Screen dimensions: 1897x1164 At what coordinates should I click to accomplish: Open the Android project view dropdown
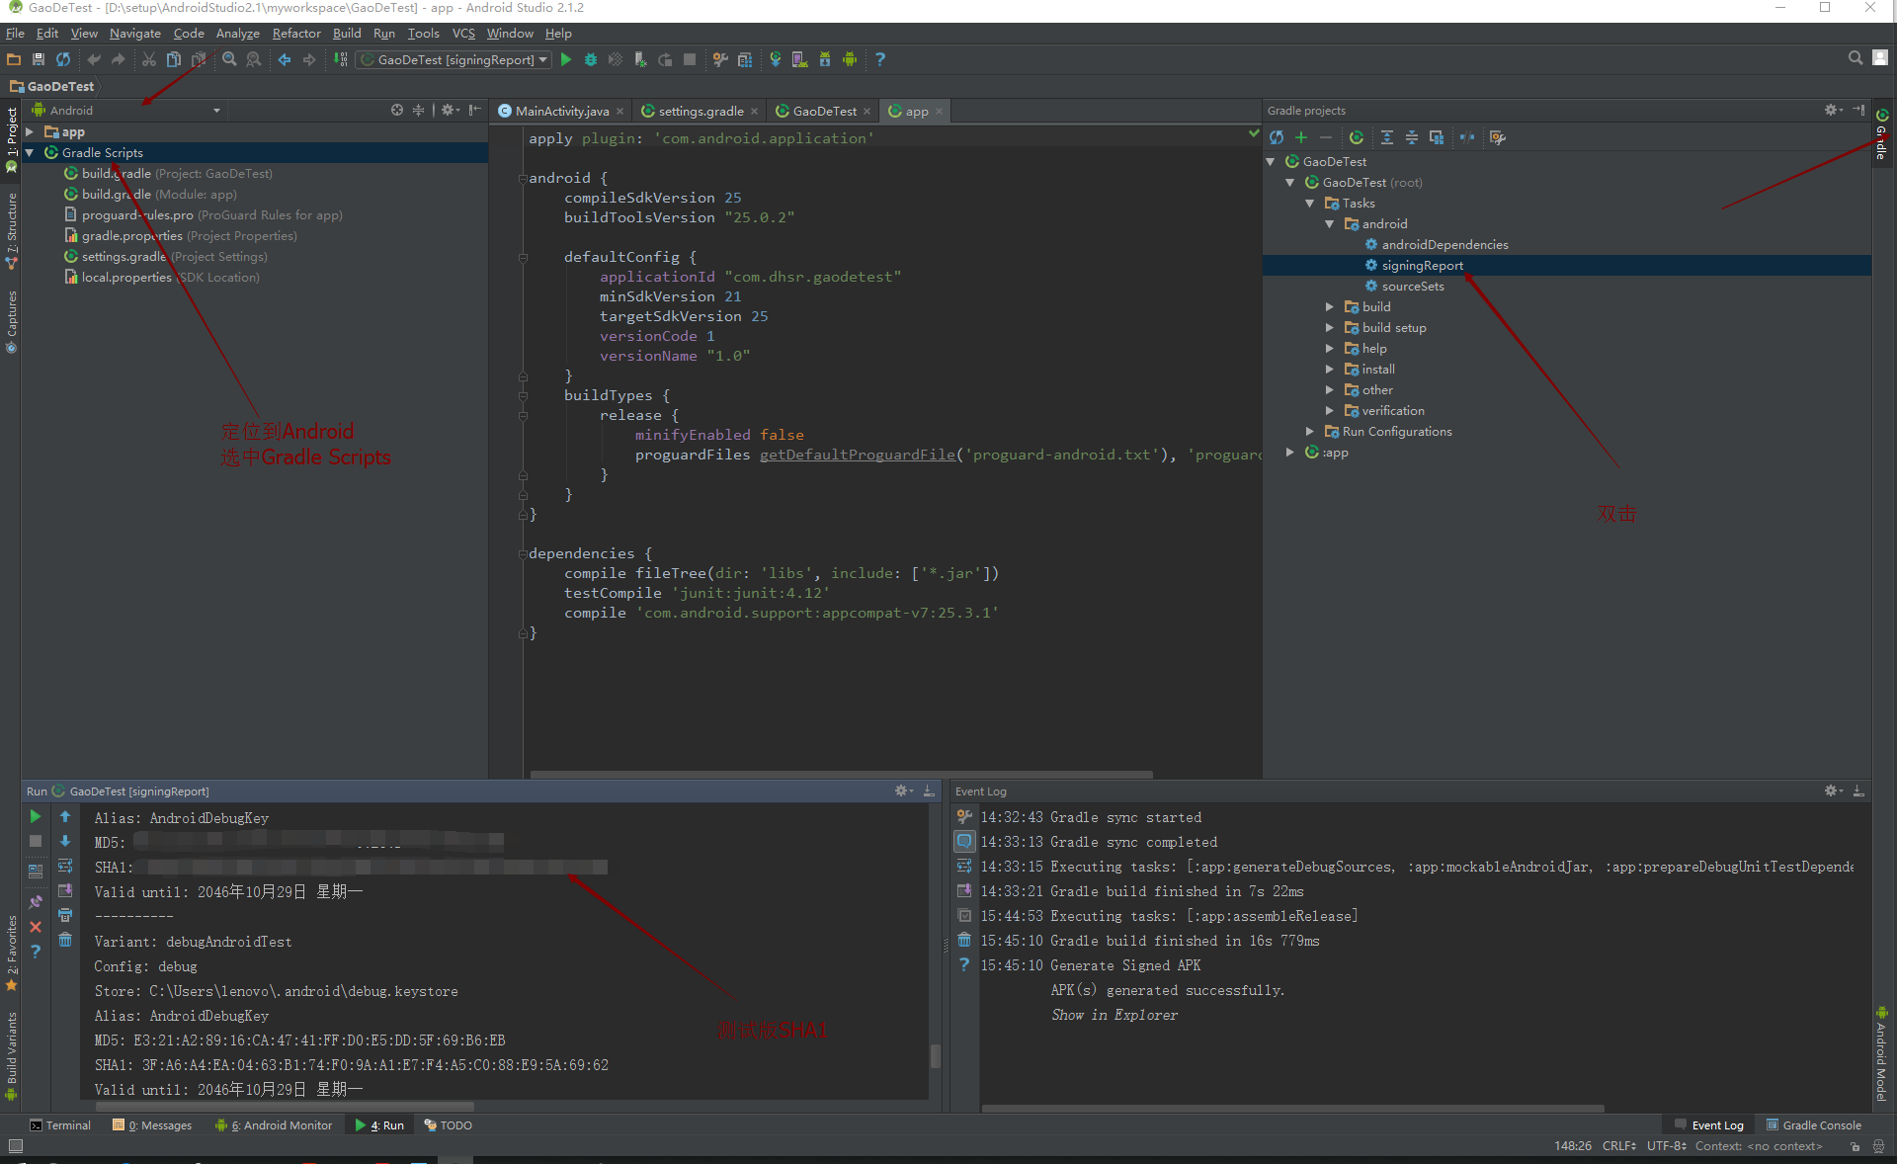click(126, 110)
